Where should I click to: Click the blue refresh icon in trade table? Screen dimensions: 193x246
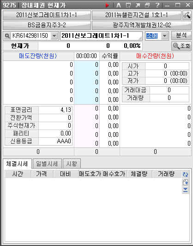coord(186,174)
